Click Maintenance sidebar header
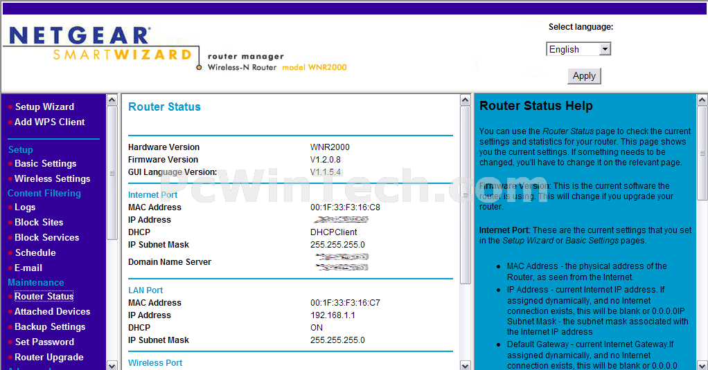The width and height of the screenshot is (708, 370). [35, 283]
